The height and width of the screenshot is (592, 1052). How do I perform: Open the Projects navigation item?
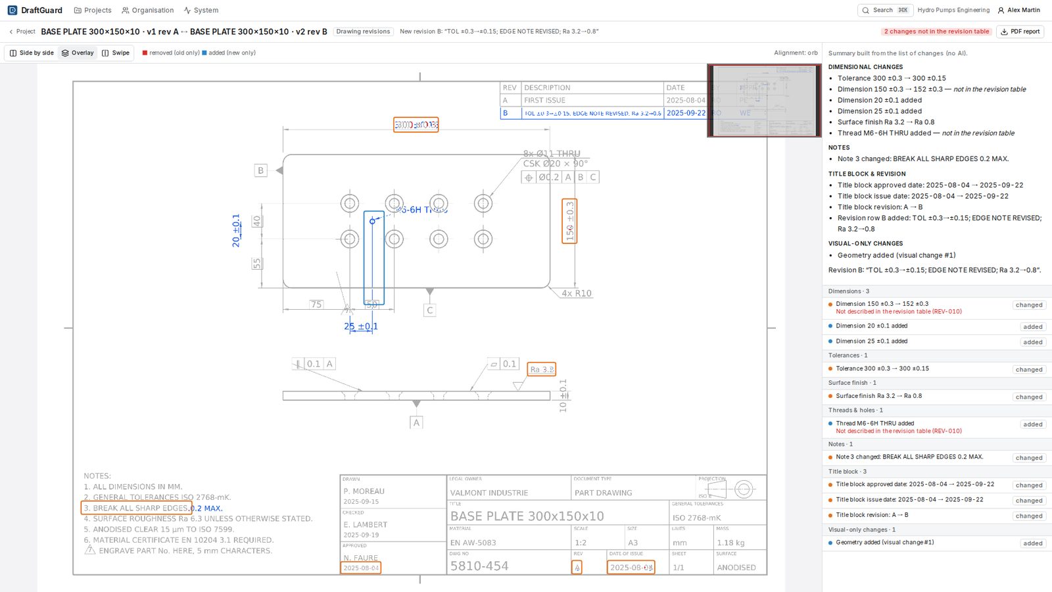[x=93, y=10]
